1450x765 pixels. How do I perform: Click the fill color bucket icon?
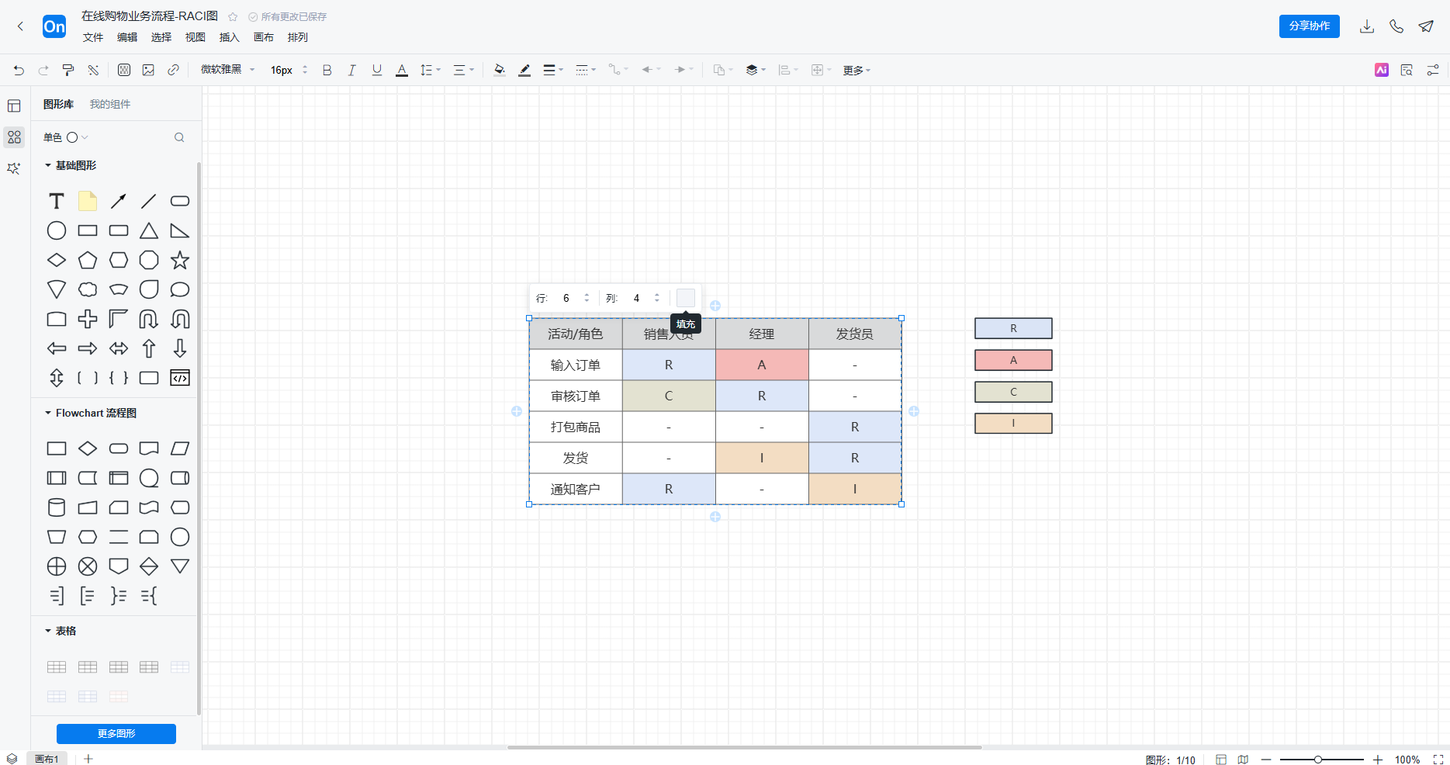(499, 70)
